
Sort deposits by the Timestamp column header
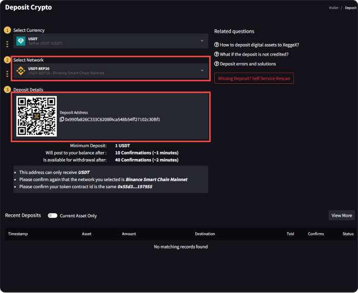point(18,234)
